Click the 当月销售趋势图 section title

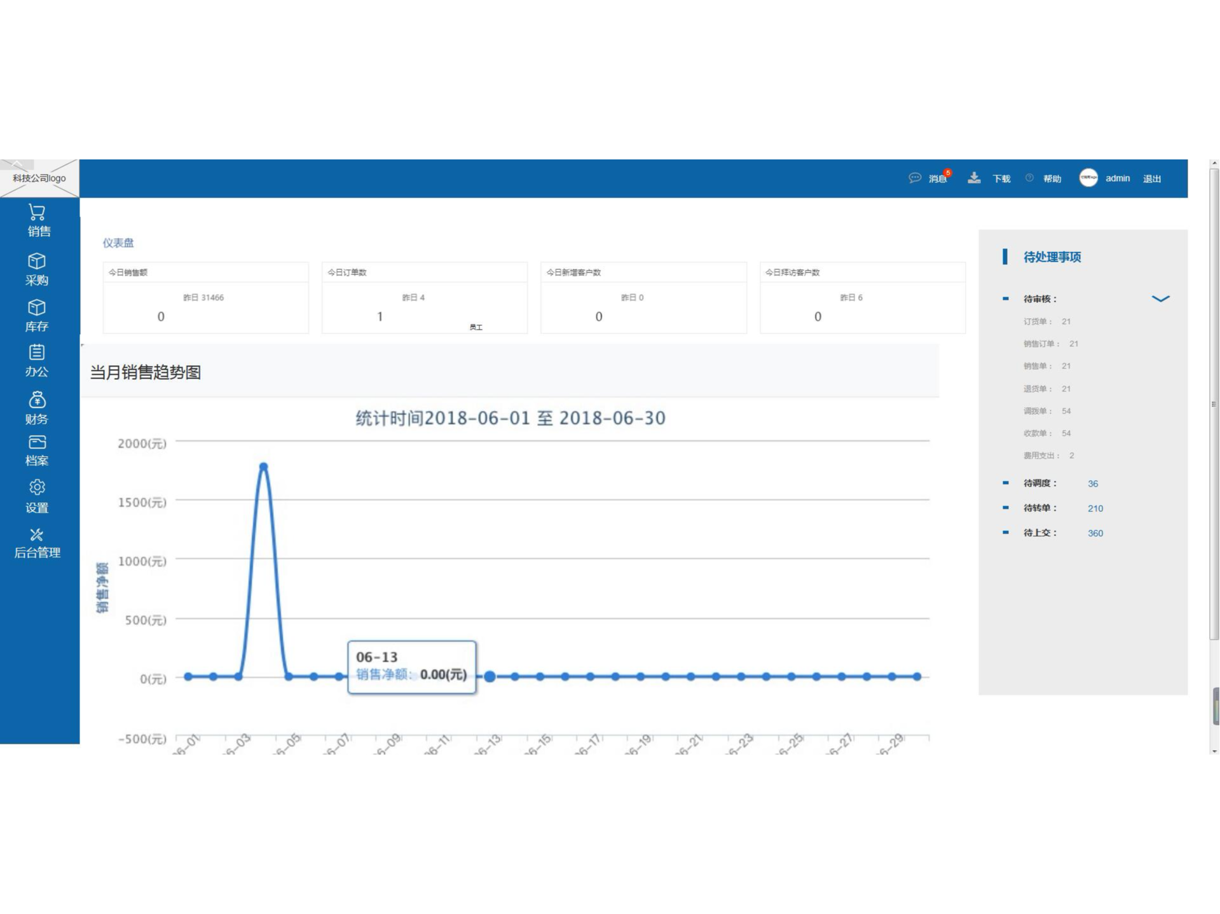click(146, 372)
